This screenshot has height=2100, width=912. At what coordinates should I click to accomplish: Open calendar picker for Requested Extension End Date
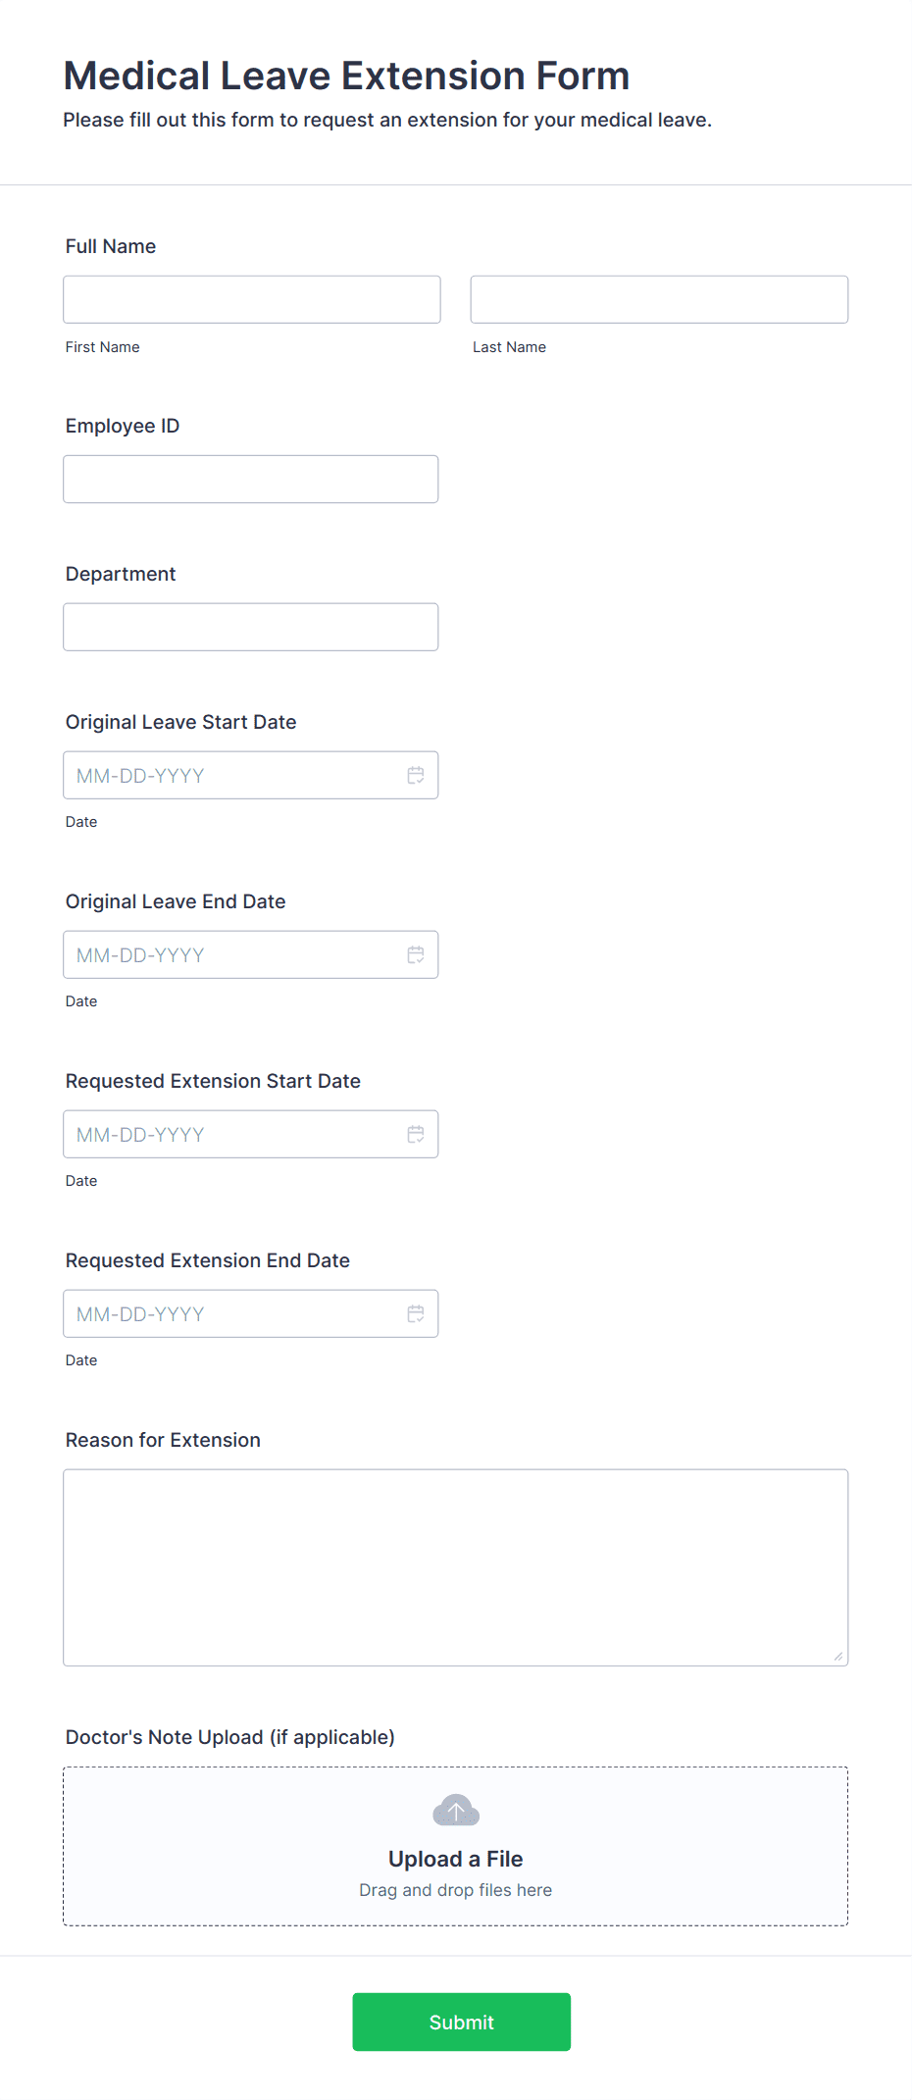click(x=416, y=1314)
